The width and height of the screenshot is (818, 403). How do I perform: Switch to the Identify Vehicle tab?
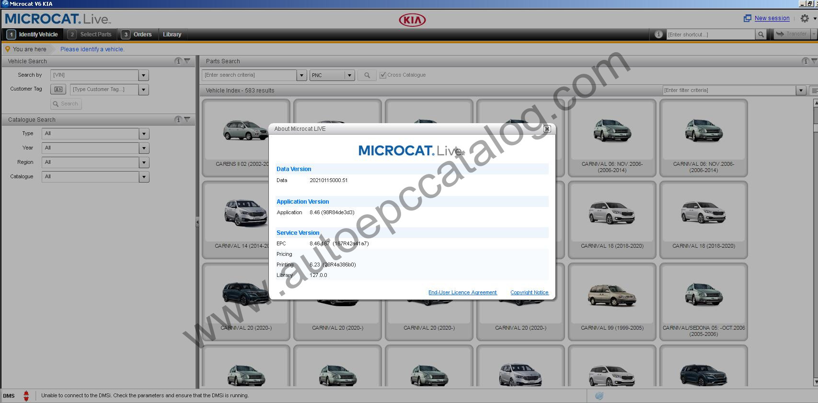coord(33,35)
